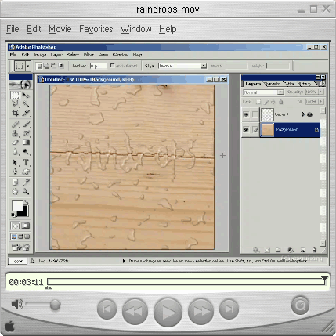Click the Add layer style icon
Image resolution: width=336 pixels, height=336 pixels.
(x=255, y=250)
